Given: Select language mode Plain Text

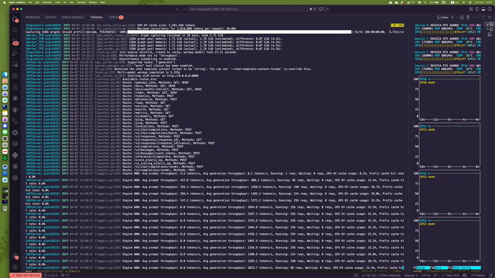Looking at the screenshot, I should click(x=453, y=275).
